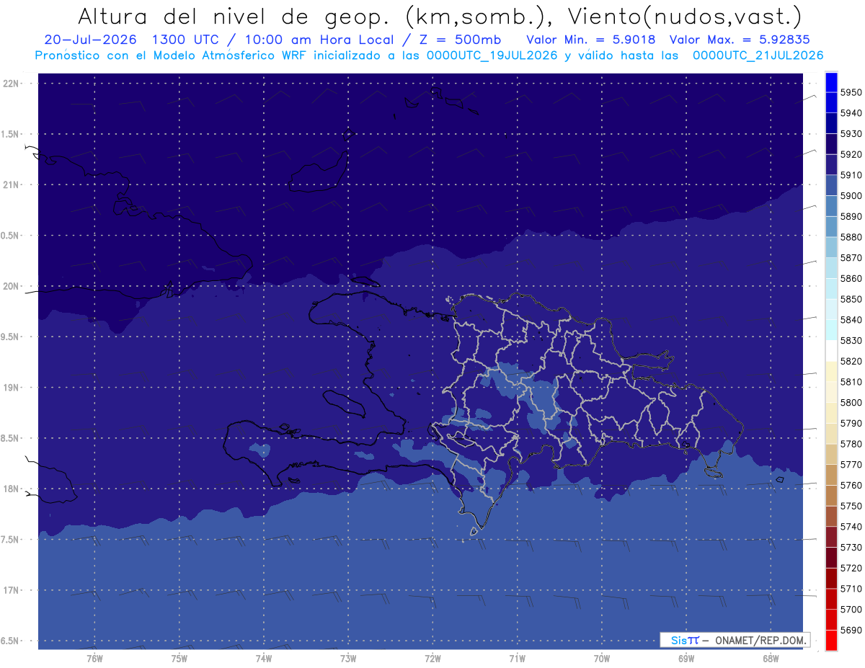Click the '5800' color bar value

click(x=852, y=403)
